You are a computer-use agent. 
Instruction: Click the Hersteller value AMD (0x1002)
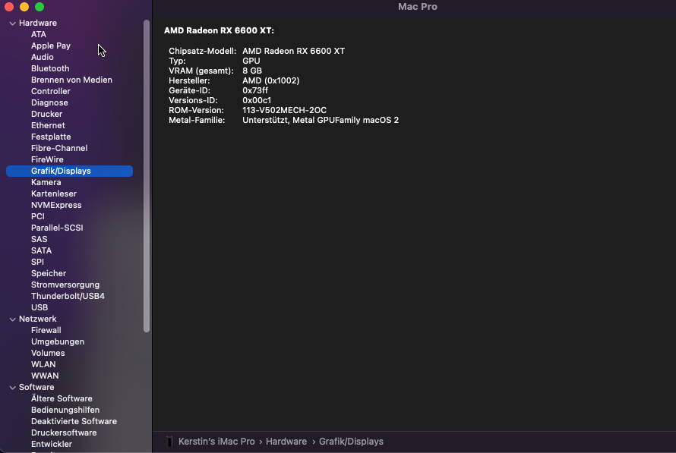pyautogui.click(x=270, y=81)
